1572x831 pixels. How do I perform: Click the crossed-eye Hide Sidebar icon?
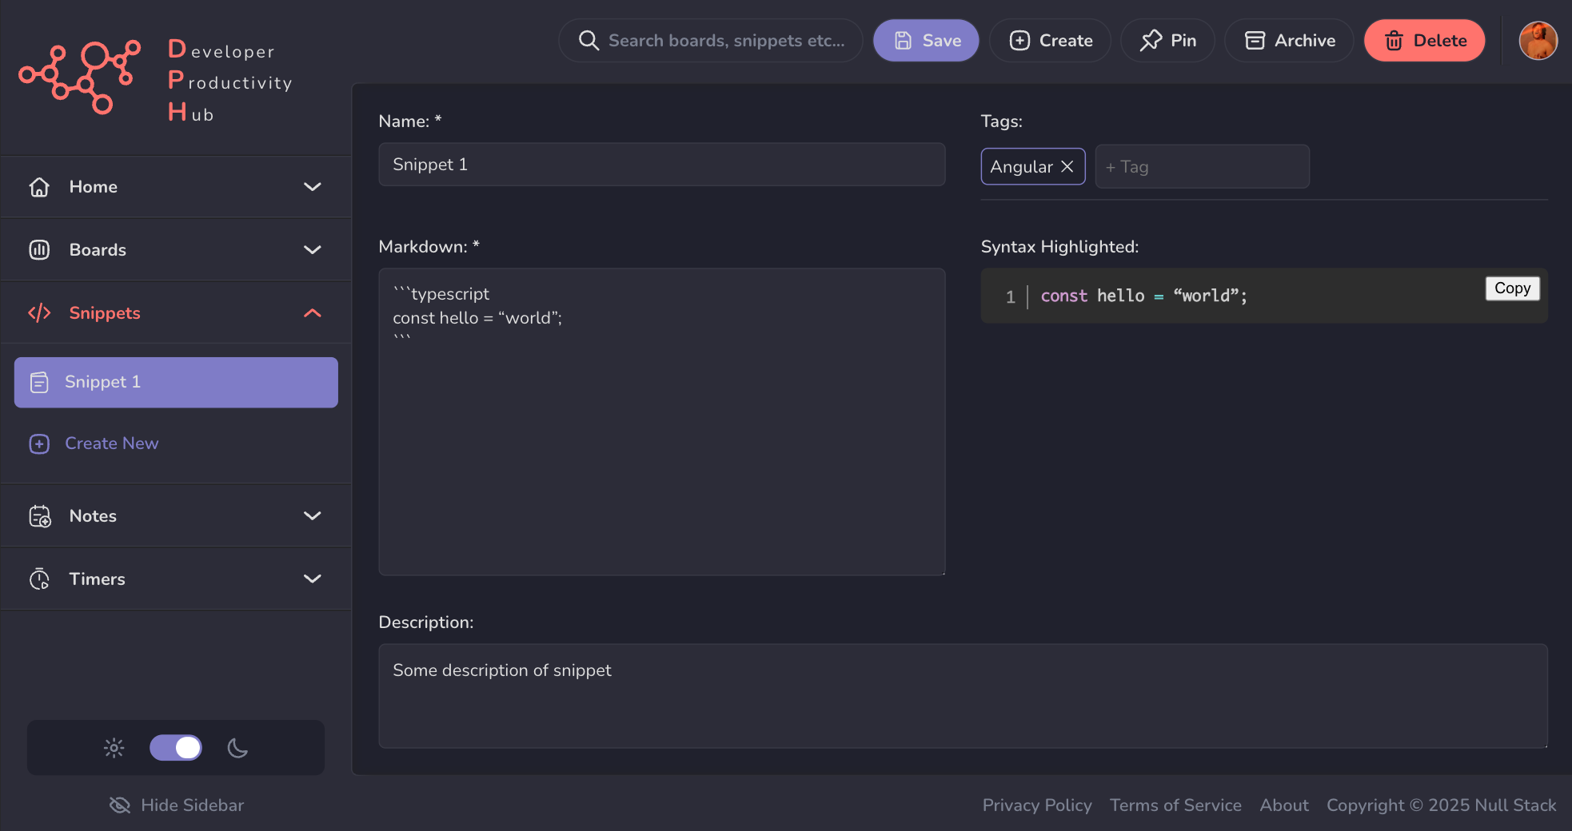click(120, 805)
